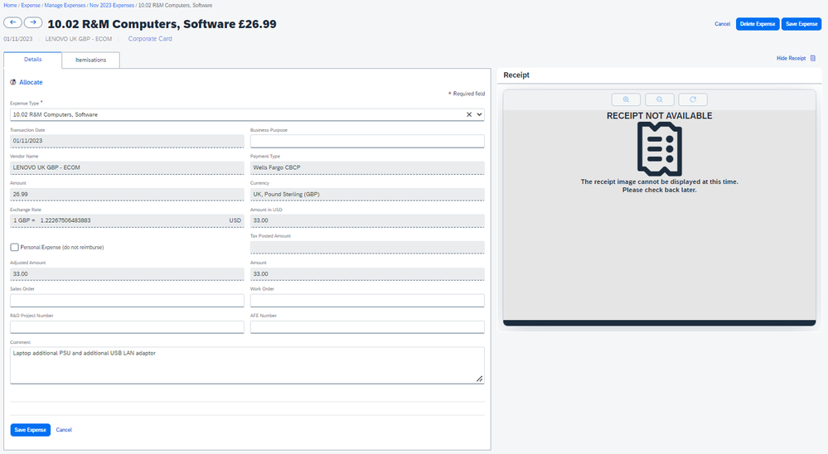Image resolution: width=828 pixels, height=454 pixels.
Task: Click into the Business Purpose field
Action: click(366, 141)
